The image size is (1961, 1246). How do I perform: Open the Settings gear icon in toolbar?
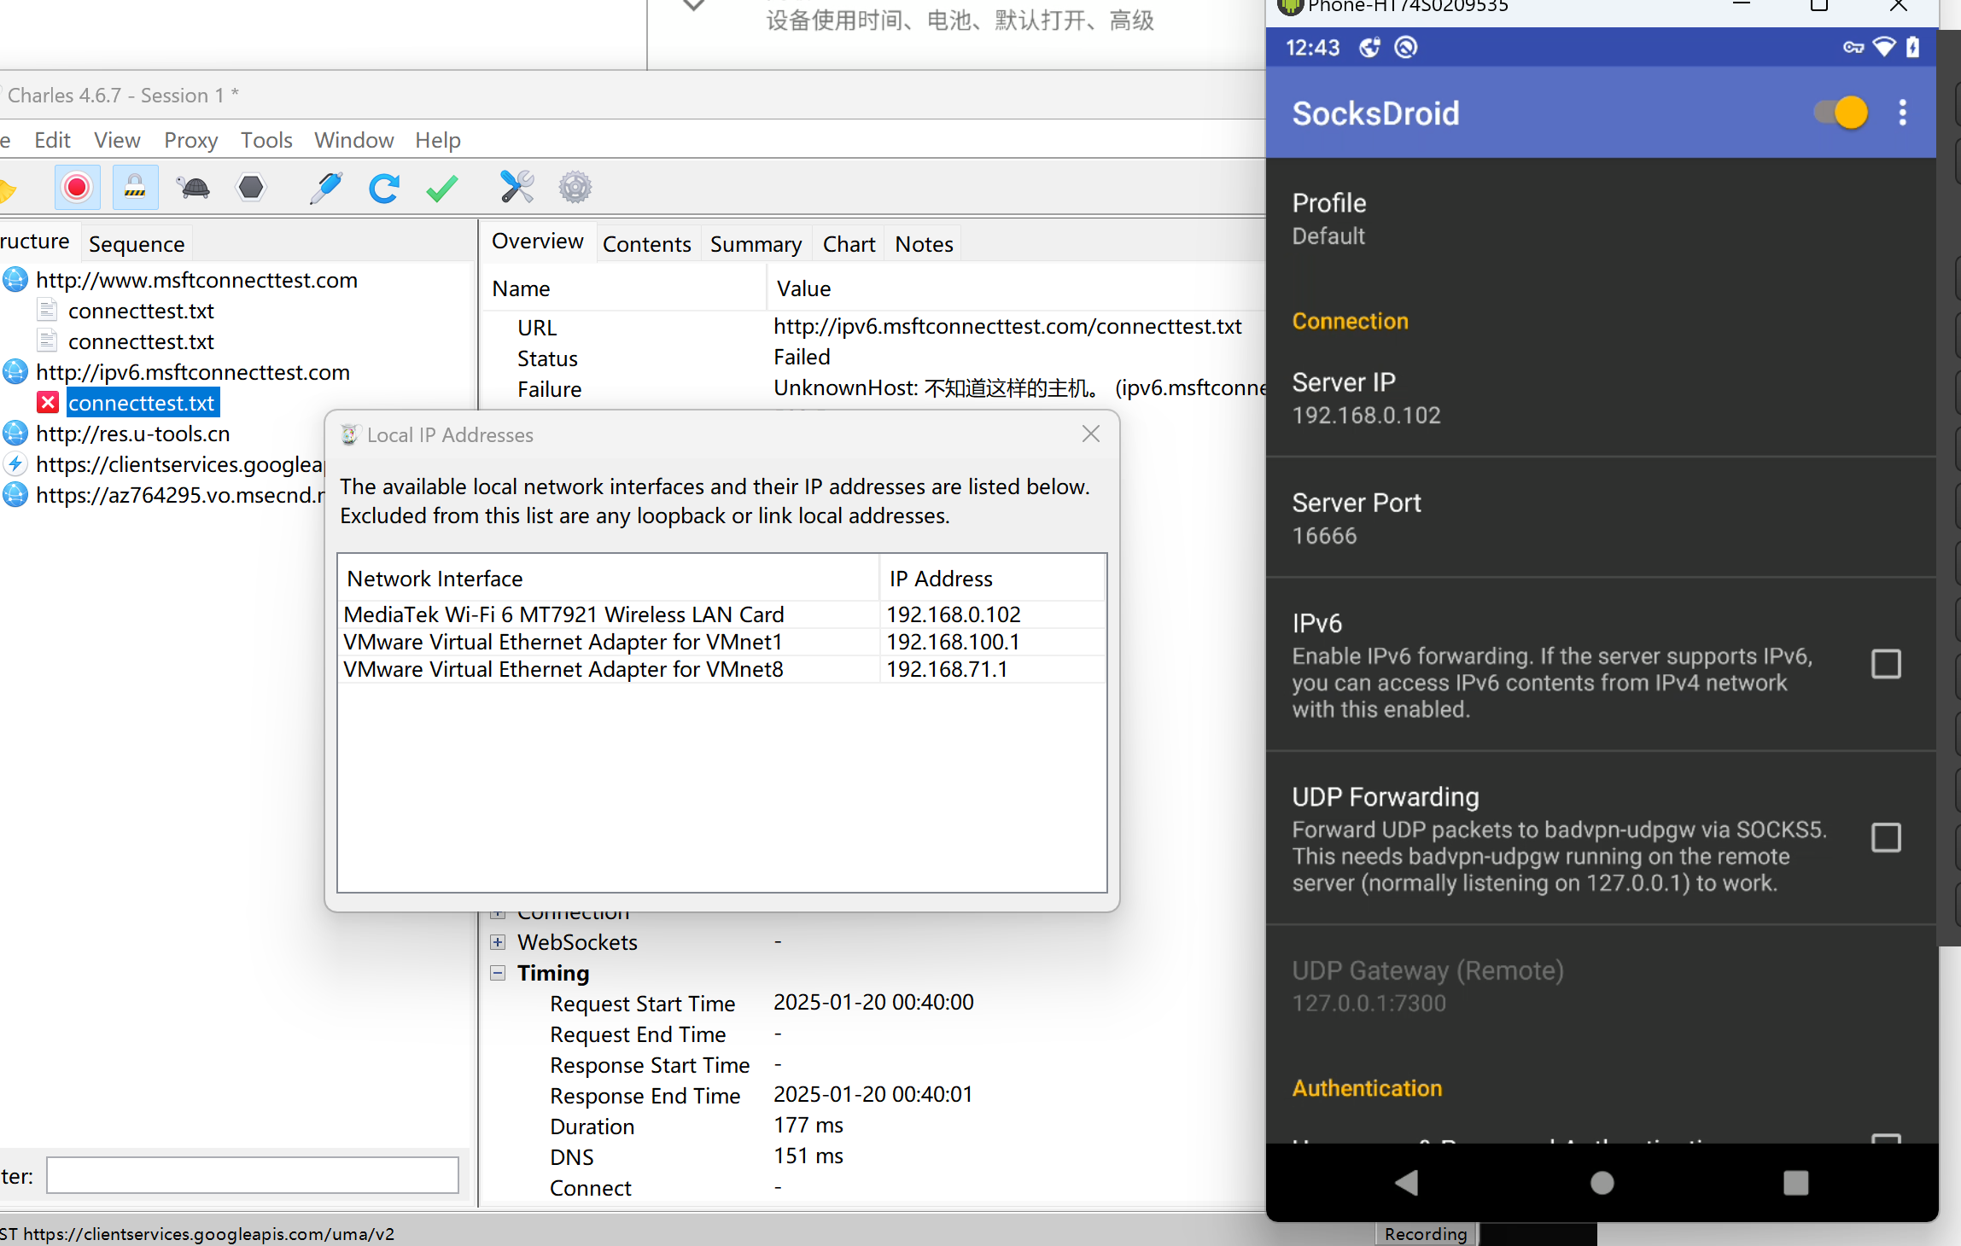tap(575, 188)
